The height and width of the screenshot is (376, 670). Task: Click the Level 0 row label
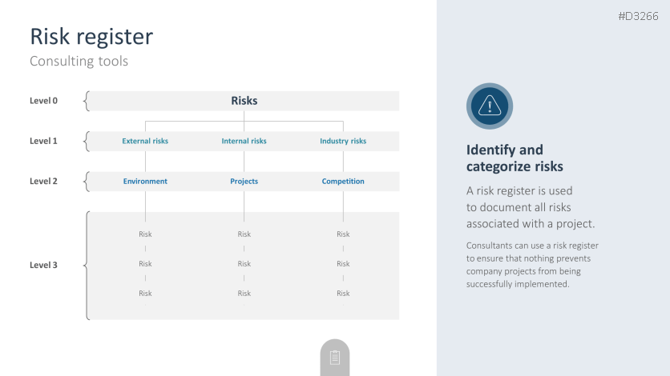(x=43, y=101)
